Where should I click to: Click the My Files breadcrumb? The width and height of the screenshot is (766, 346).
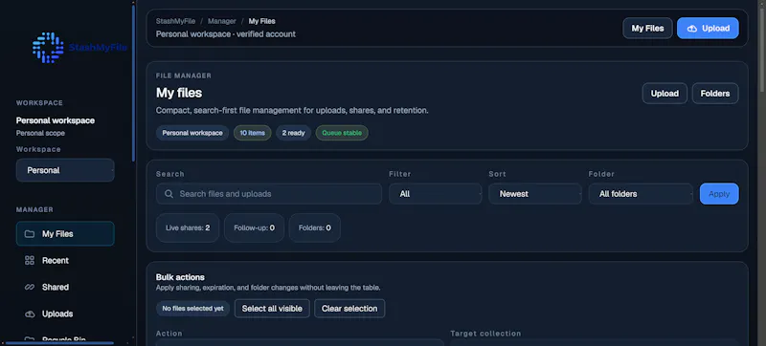(x=261, y=21)
